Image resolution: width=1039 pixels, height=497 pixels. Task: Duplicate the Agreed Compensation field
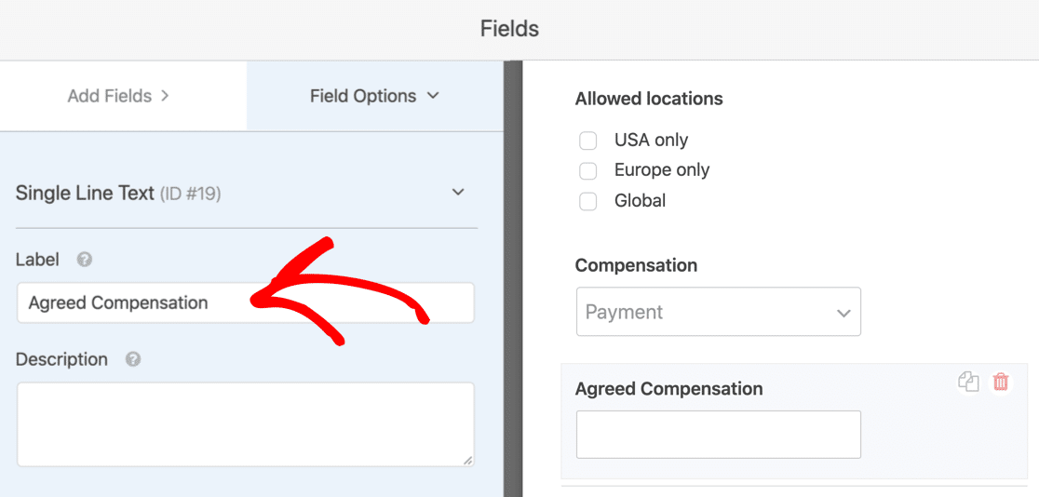968,382
